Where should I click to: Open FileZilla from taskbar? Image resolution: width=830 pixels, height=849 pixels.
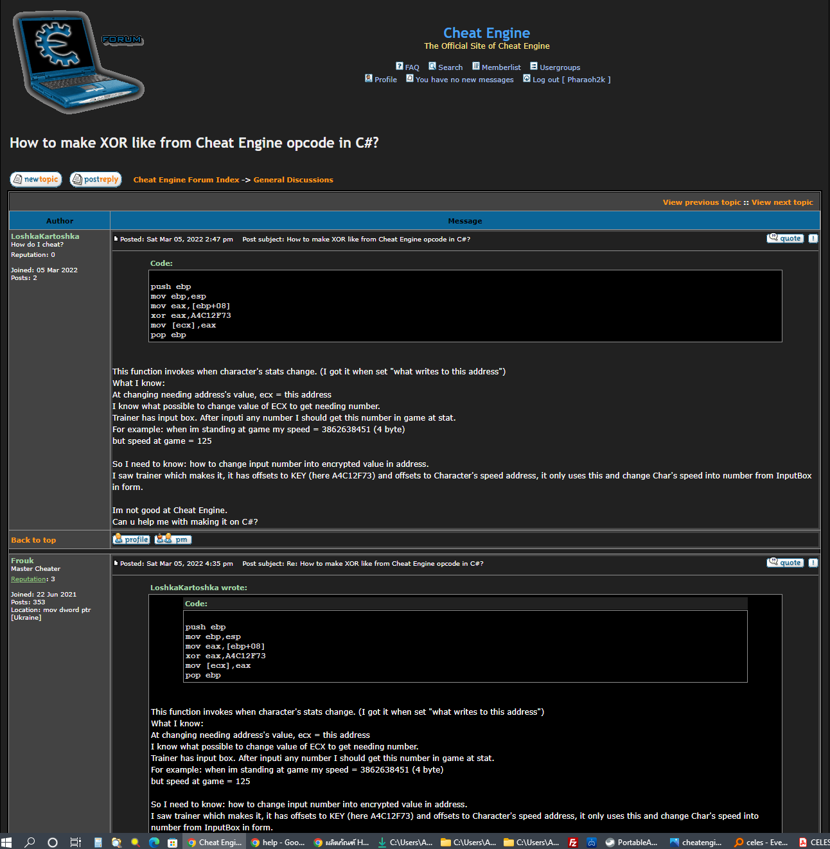573,842
